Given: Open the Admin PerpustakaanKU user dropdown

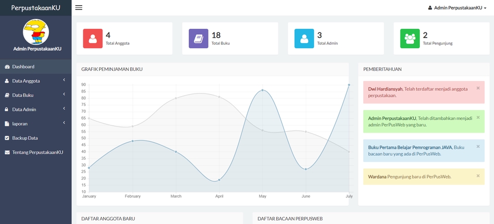Looking at the screenshot, I should tap(457, 8).
